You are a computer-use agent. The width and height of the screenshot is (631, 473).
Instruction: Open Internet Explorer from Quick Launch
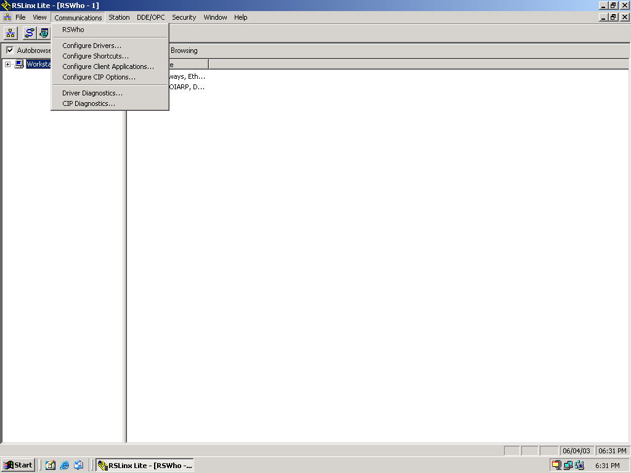click(64, 466)
